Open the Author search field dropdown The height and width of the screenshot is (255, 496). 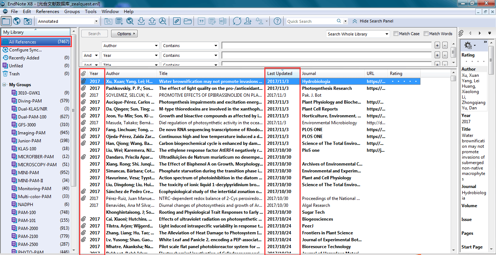[156, 46]
